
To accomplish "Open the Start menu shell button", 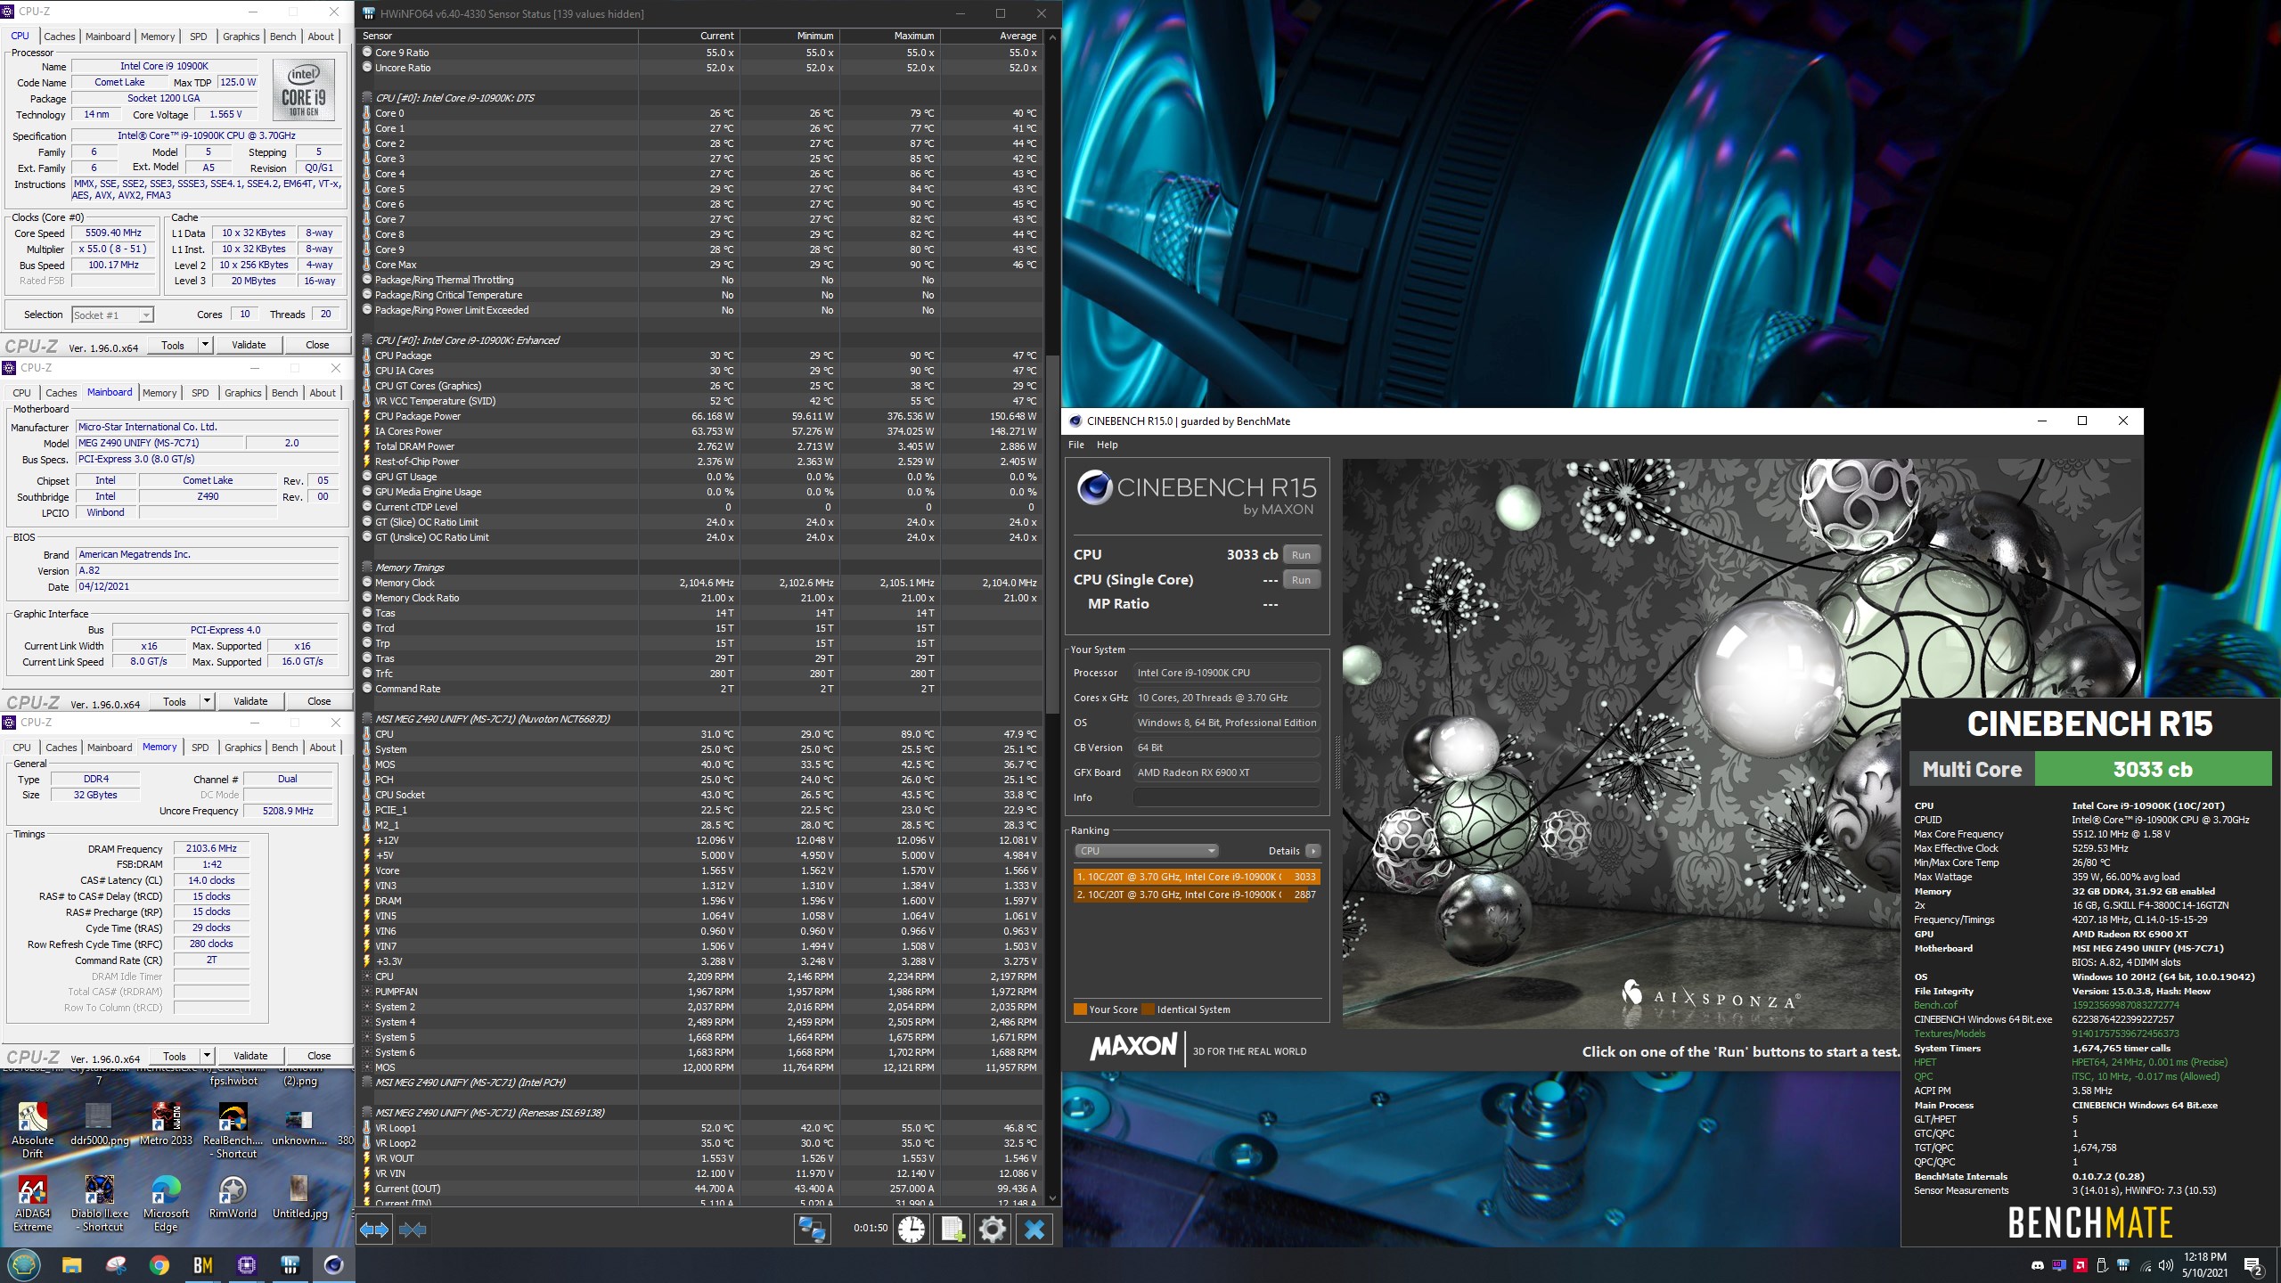I will coord(24,1265).
